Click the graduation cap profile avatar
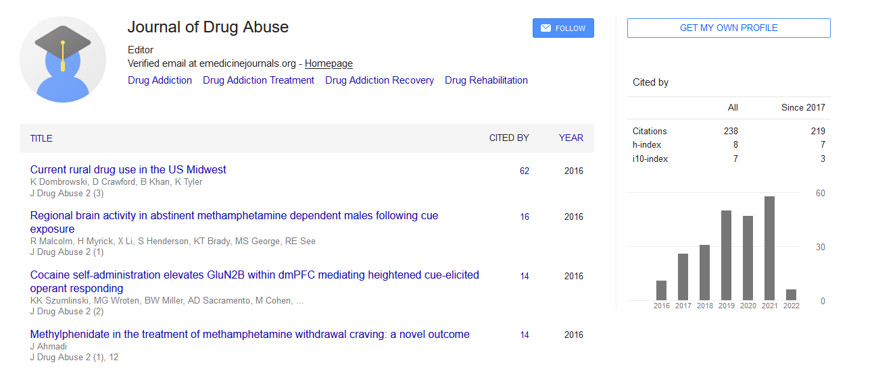Screen dimensions: 874x369 (63, 59)
